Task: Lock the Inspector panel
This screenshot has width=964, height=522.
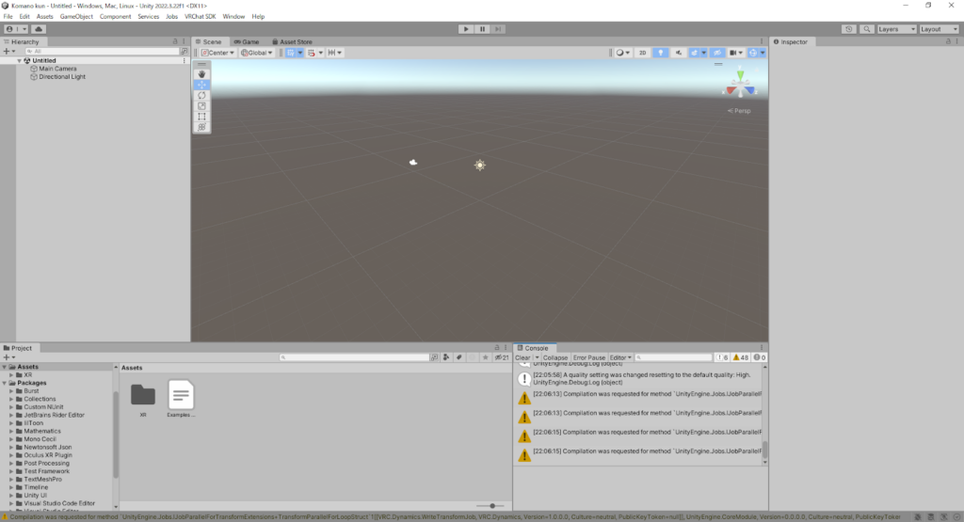Action: point(948,41)
